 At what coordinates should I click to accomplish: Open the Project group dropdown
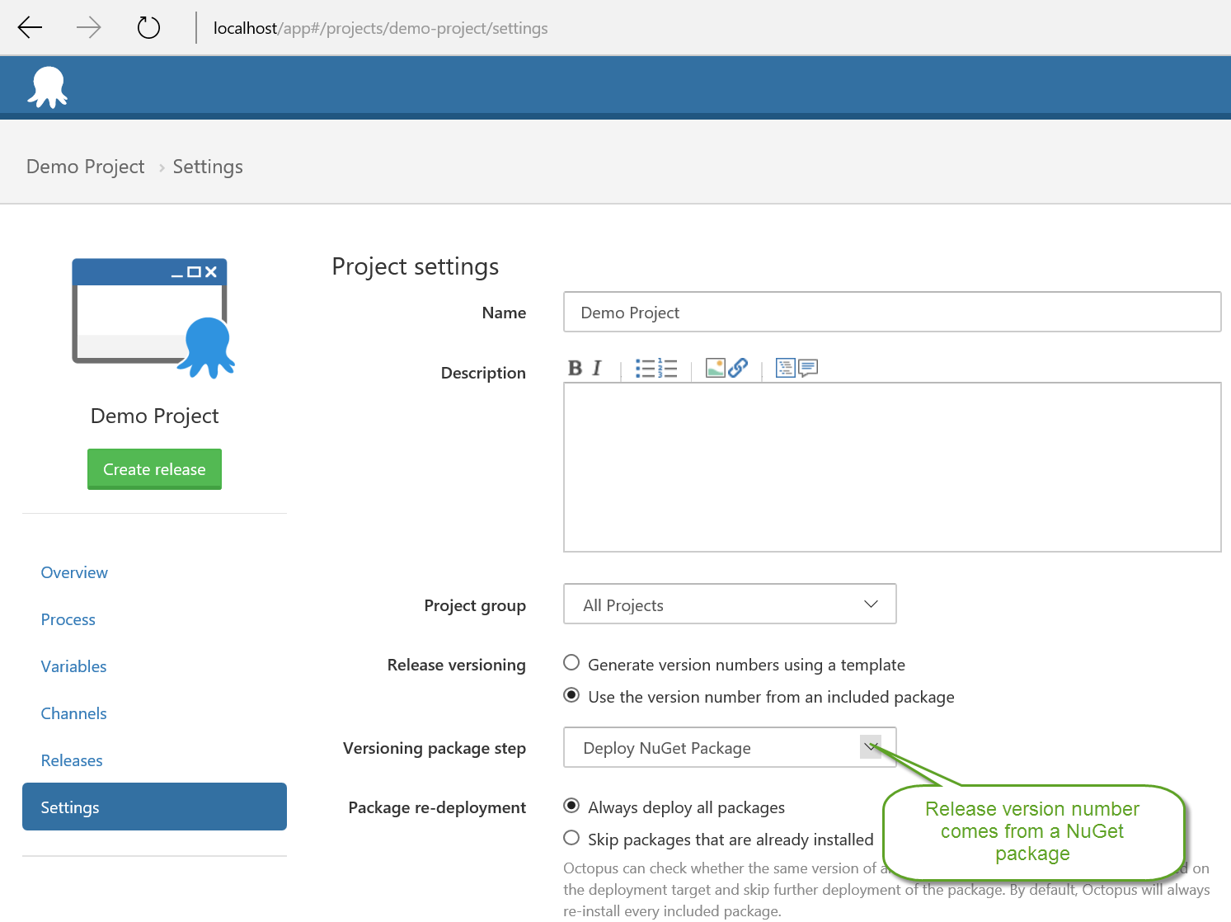[x=729, y=604]
